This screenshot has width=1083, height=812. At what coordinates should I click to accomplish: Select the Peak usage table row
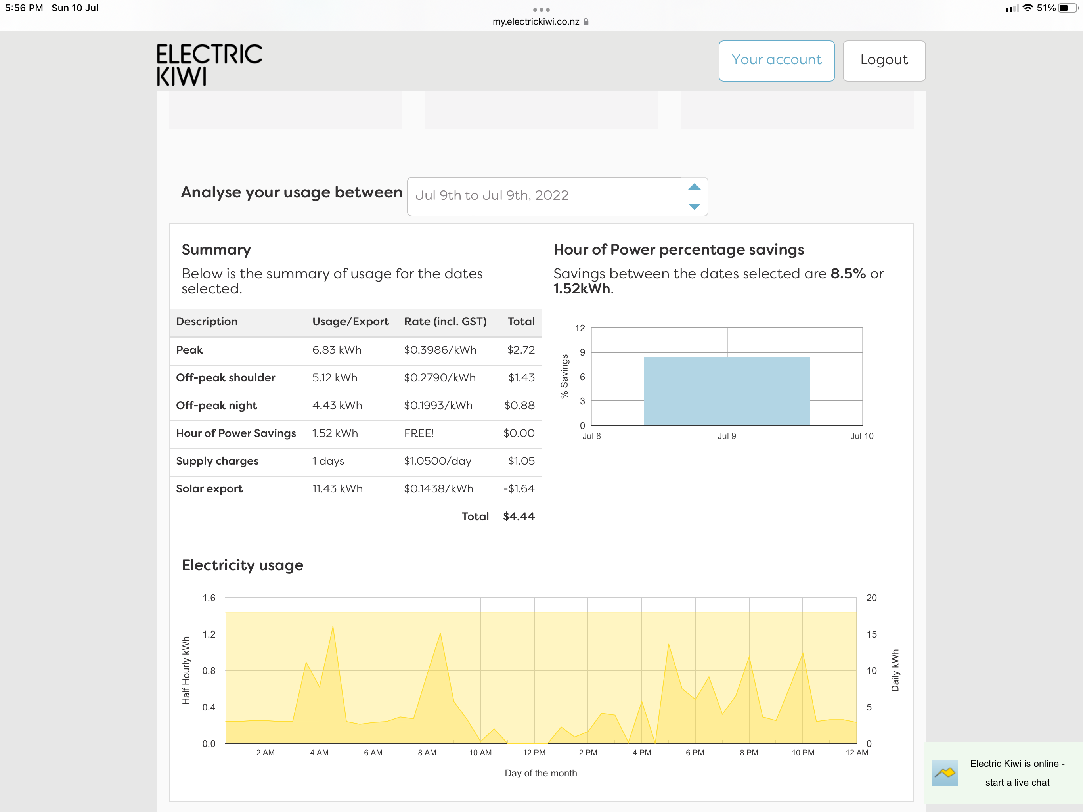pos(355,350)
